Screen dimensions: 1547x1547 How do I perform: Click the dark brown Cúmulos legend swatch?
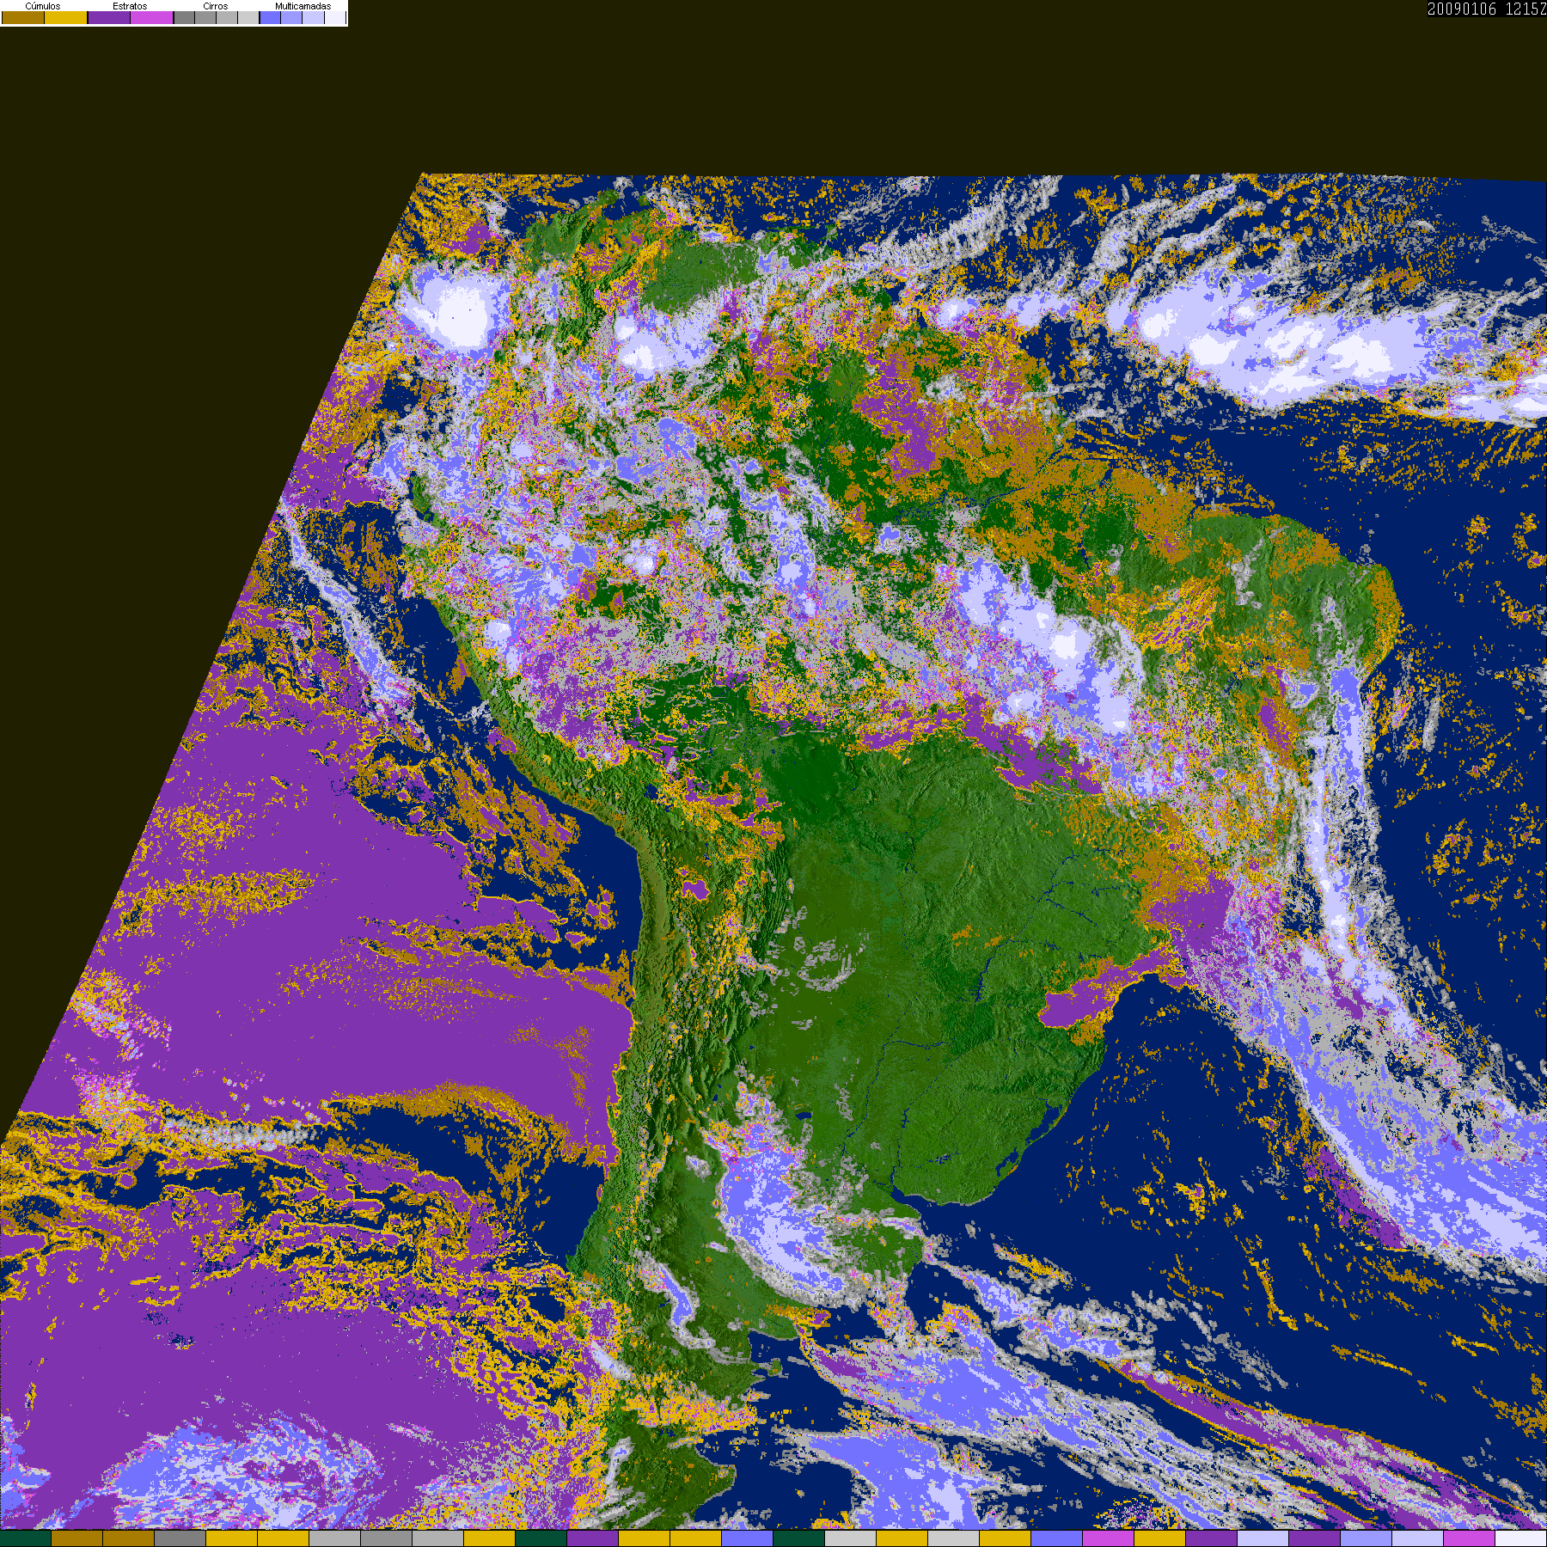coord(23,18)
